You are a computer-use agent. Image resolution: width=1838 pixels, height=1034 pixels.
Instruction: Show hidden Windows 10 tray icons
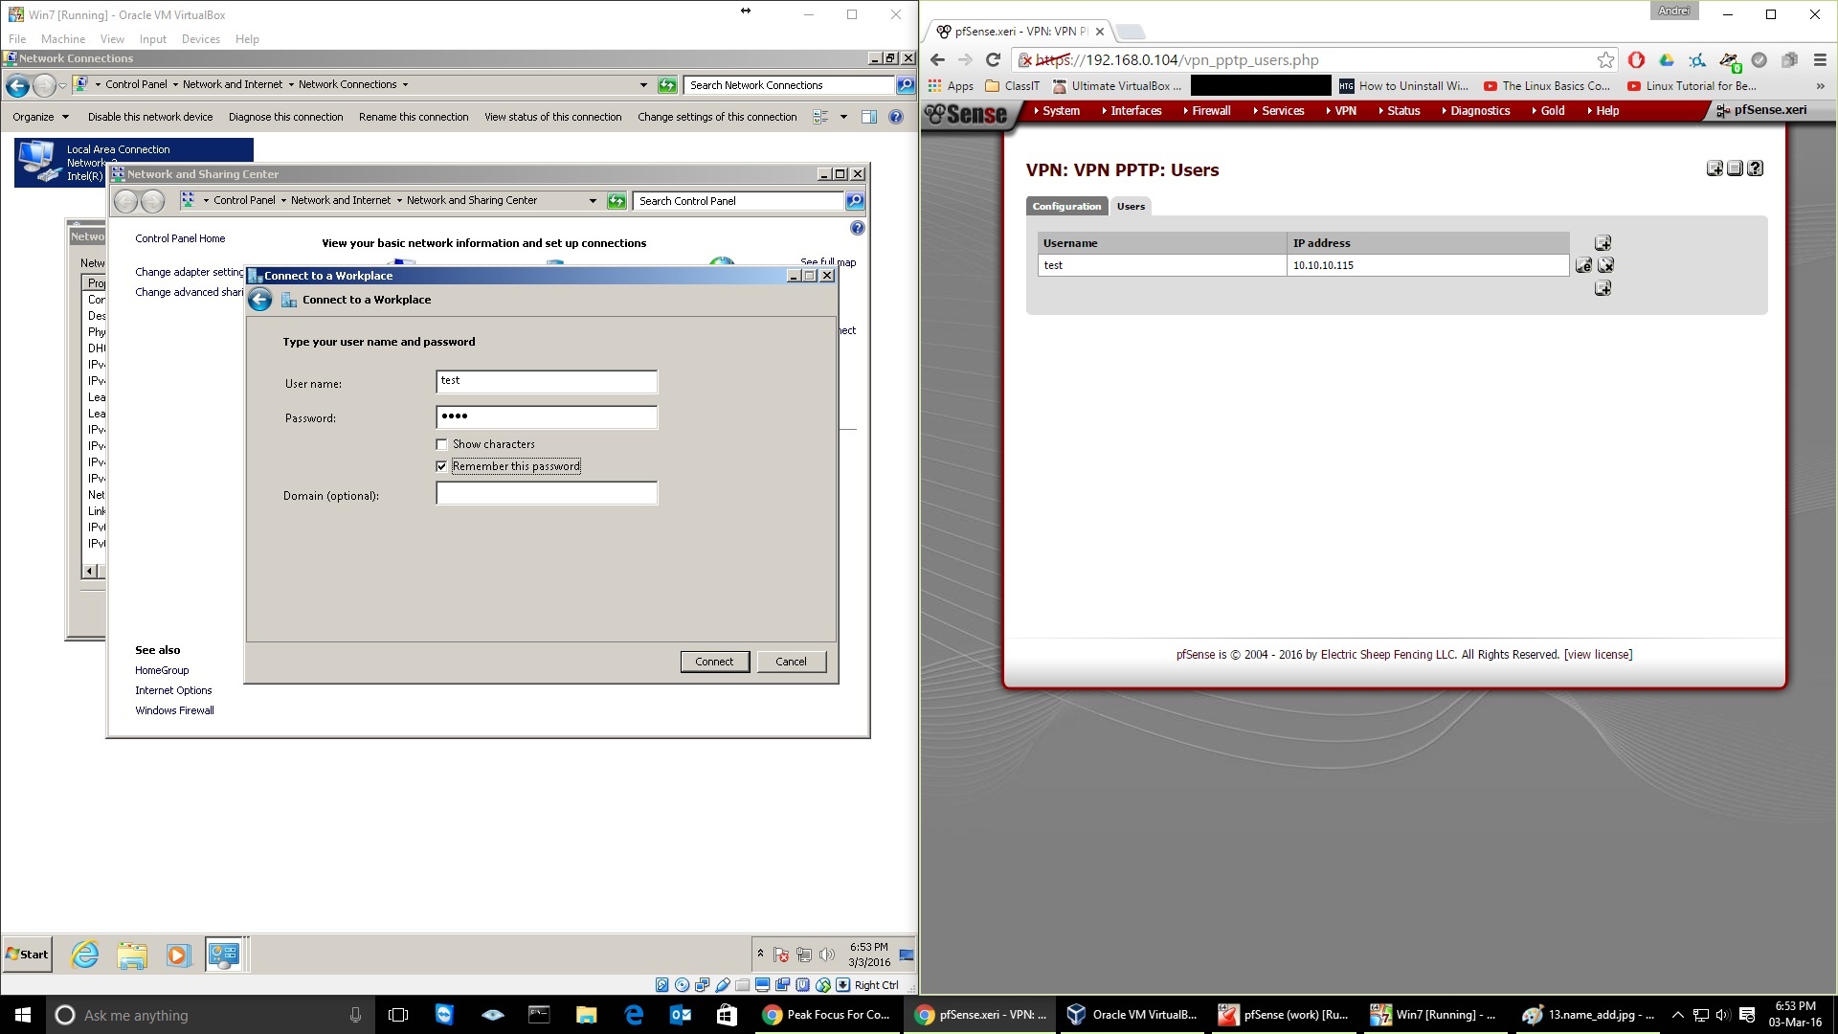(x=1677, y=1015)
